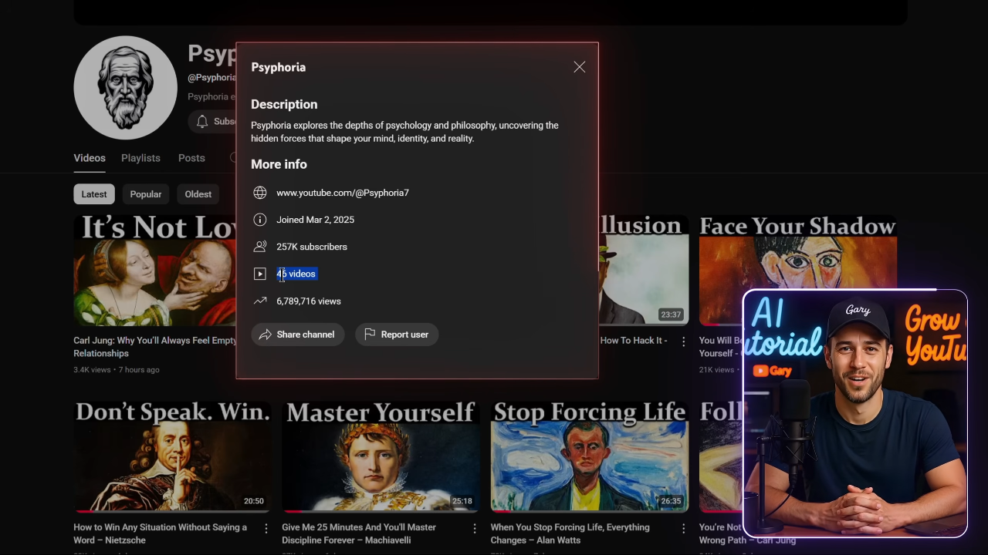Select the Latest filter chip
Viewport: 988px width, 555px height.
[x=94, y=194]
